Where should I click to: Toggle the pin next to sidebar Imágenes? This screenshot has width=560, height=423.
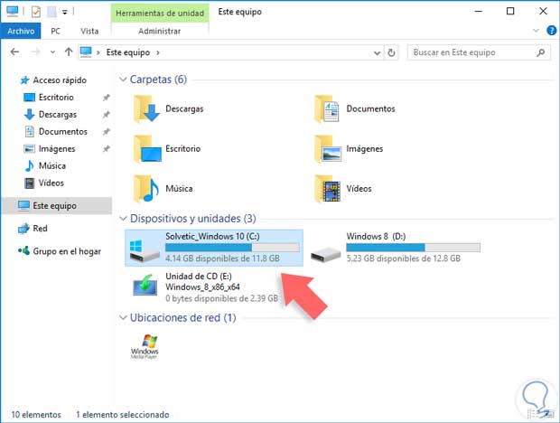[106, 148]
